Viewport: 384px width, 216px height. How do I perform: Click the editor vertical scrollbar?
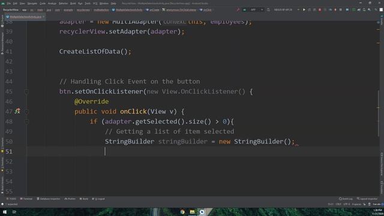coord(379,114)
